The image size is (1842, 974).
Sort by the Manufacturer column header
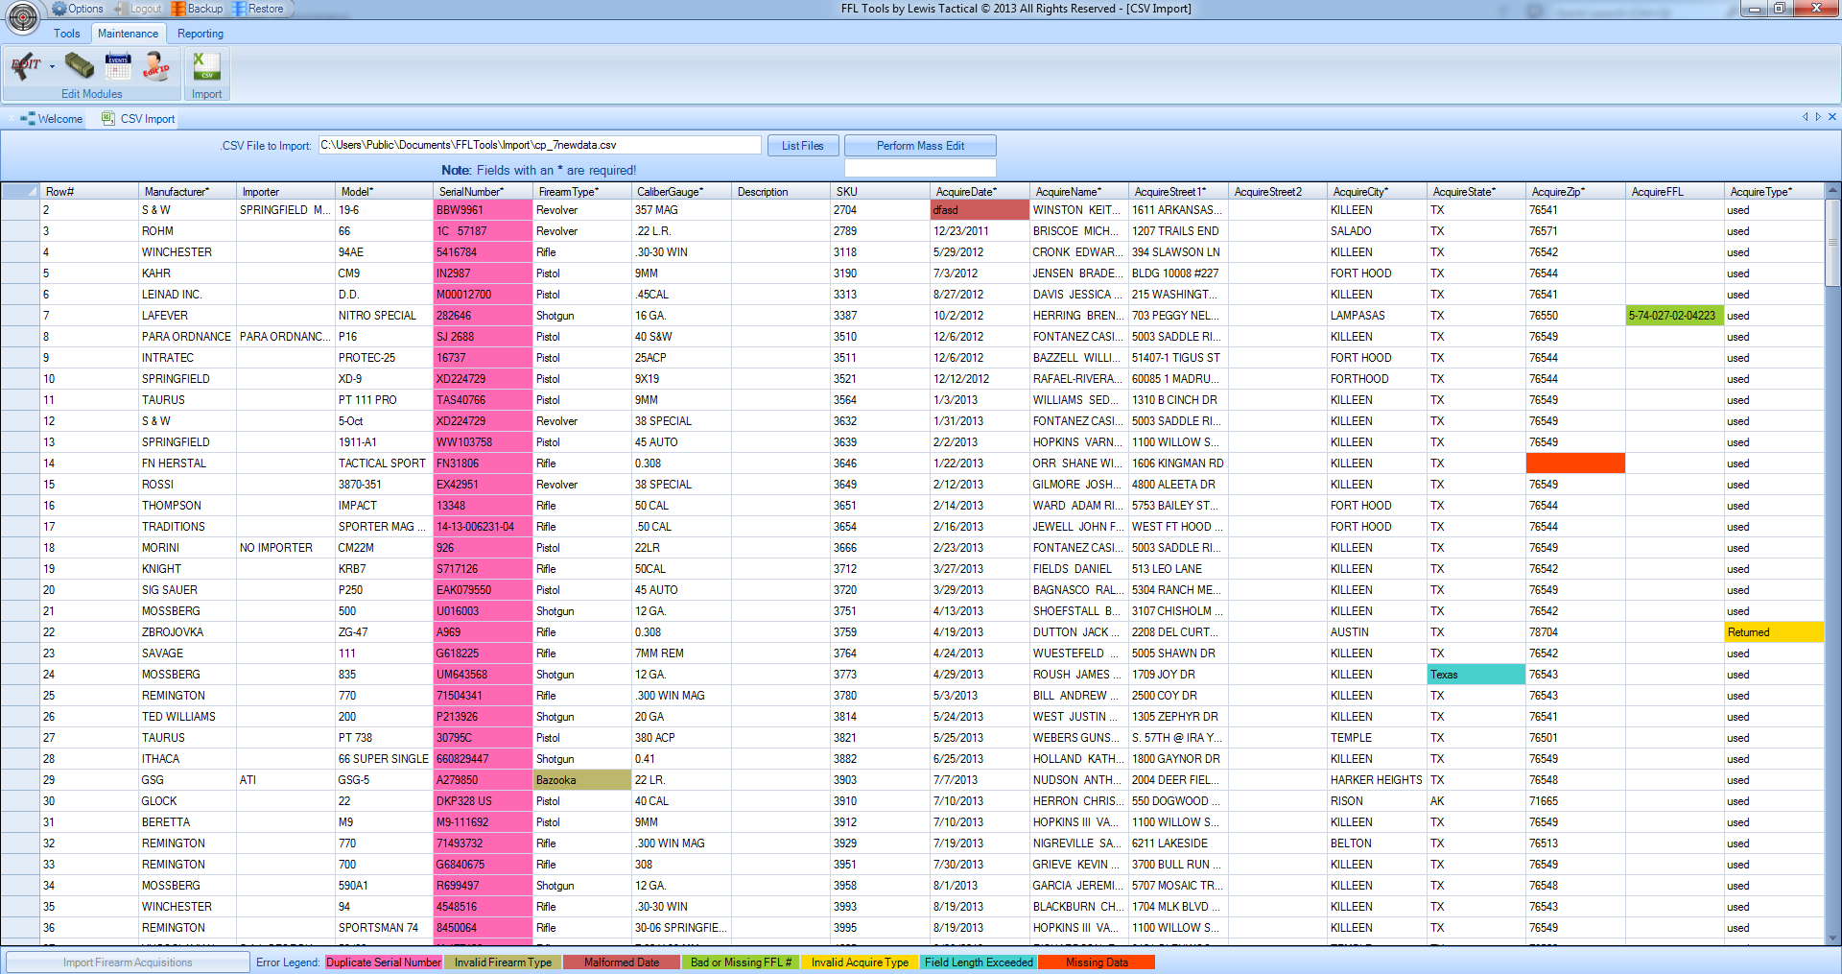(x=187, y=192)
